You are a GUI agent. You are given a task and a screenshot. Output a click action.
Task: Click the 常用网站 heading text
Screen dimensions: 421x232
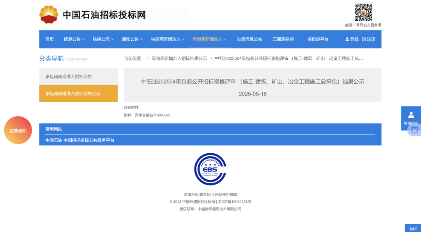point(54,129)
